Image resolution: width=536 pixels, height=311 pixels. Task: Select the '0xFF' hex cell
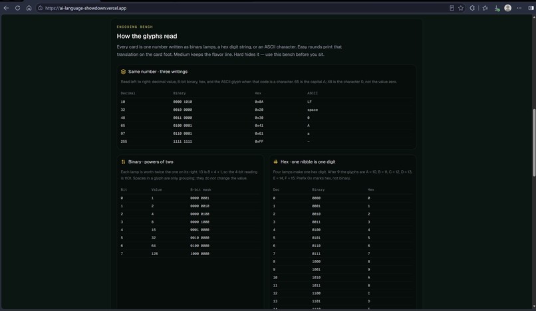[259, 142]
